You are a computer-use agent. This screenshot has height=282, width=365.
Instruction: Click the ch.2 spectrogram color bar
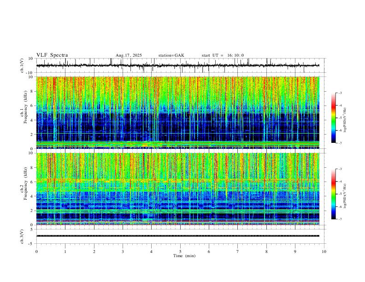click(x=333, y=194)
